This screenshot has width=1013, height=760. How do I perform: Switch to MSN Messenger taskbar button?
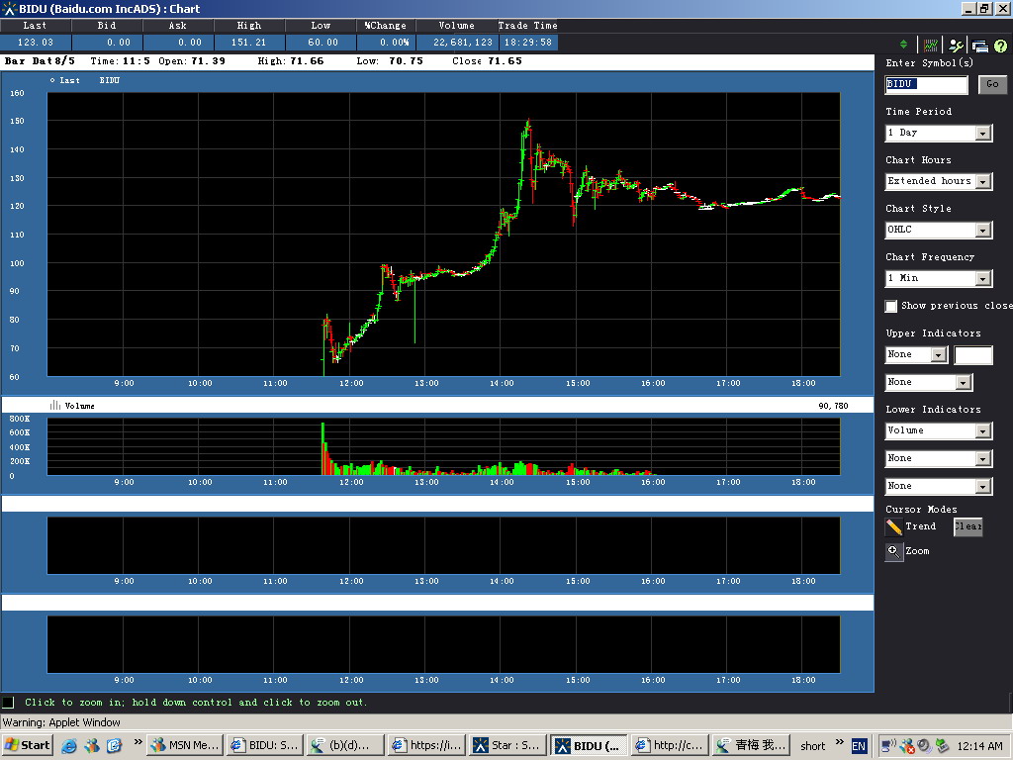pos(185,745)
